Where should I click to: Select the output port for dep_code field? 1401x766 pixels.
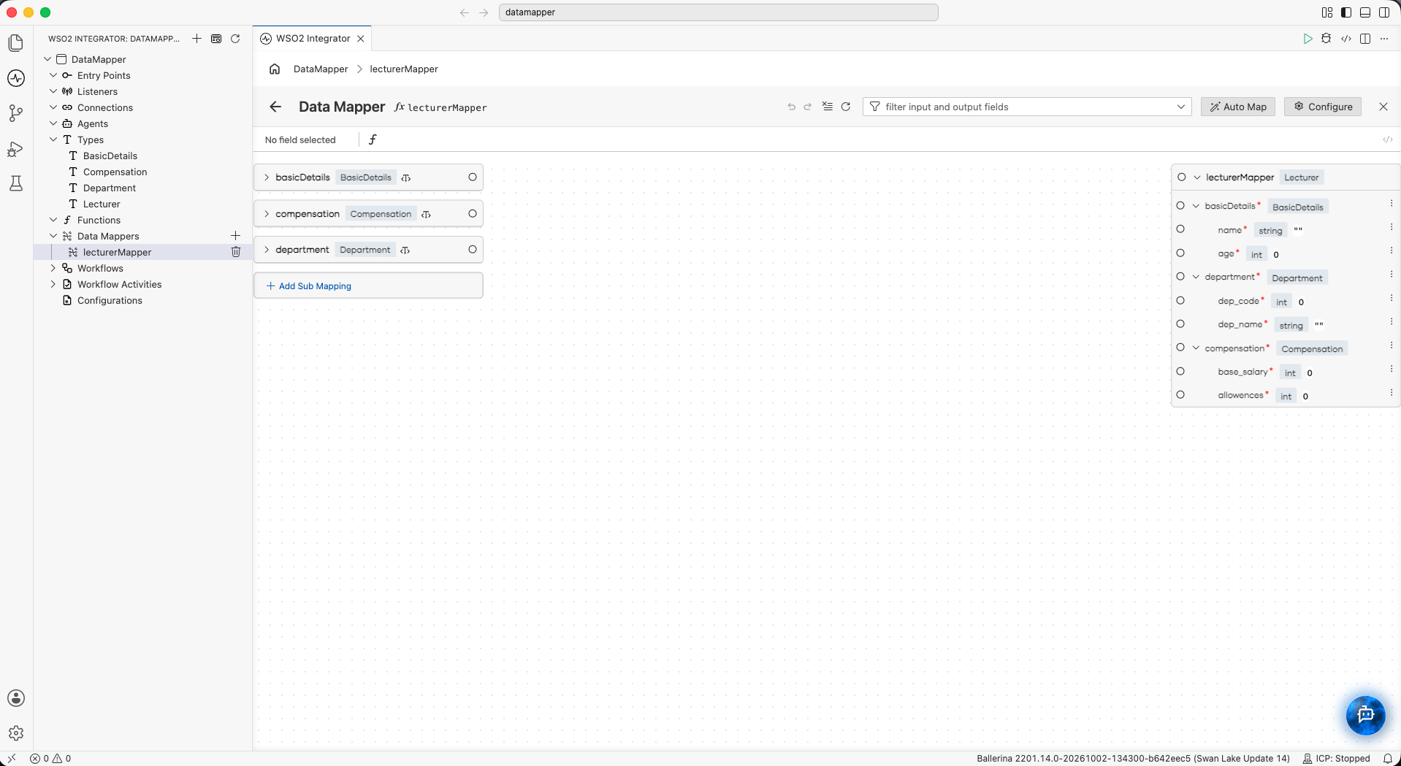(1180, 300)
